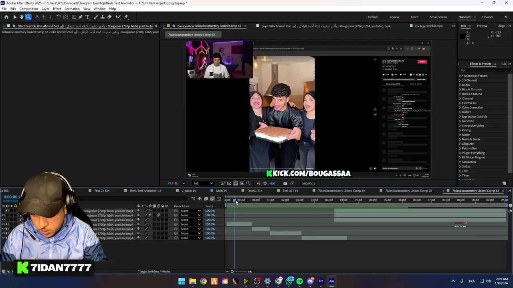
Task: Select the Pen tool
Action: pyautogui.click(x=81, y=17)
